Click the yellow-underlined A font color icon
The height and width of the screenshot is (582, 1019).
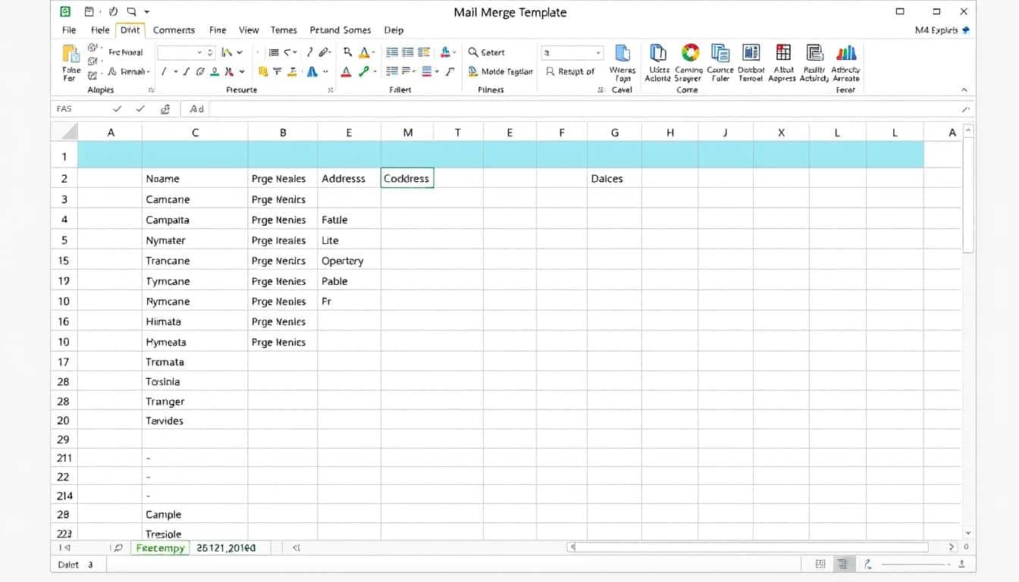pyautogui.click(x=364, y=52)
